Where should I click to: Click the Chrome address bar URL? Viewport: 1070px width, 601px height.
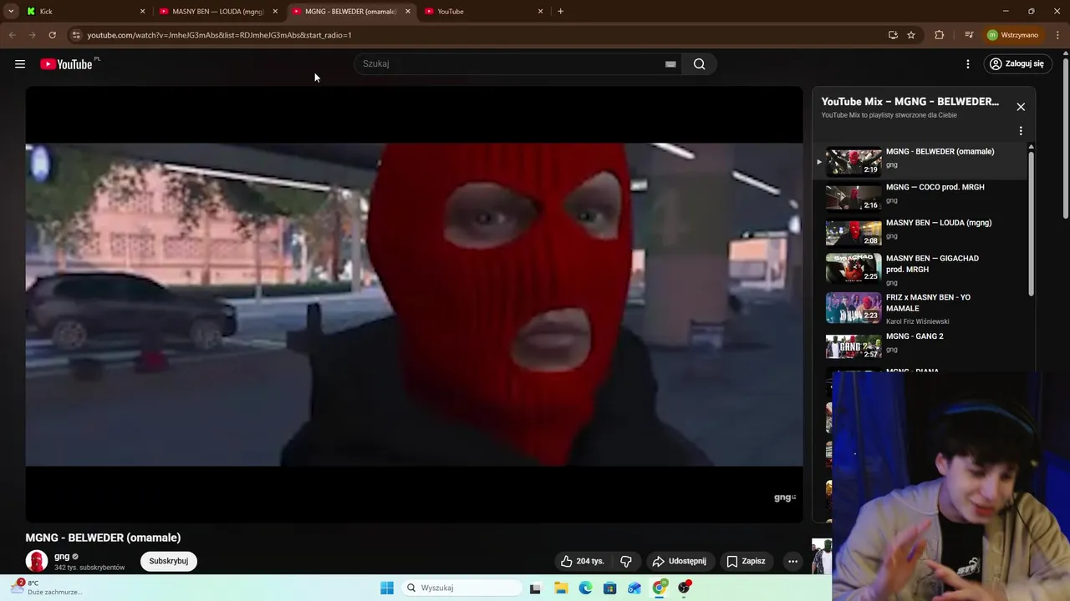(220, 35)
